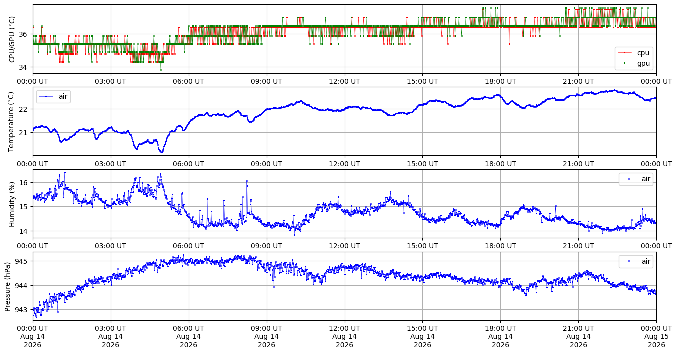Click the Humidity (%) axis label
Viewport: 677px width, 353px height.
coord(12,204)
